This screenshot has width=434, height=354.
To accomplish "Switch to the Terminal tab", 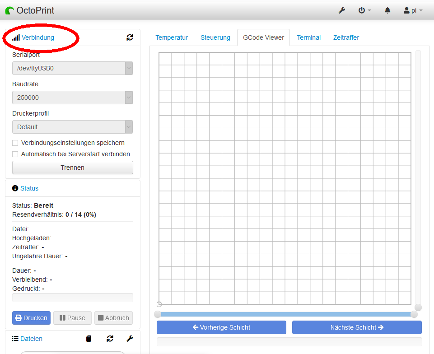I will 308,37.
